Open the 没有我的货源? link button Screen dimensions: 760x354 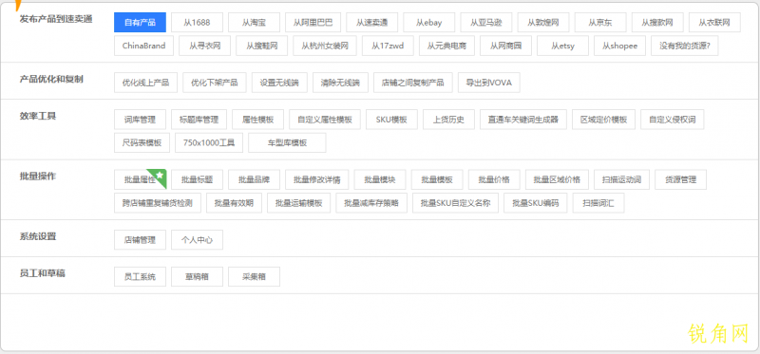685,46
